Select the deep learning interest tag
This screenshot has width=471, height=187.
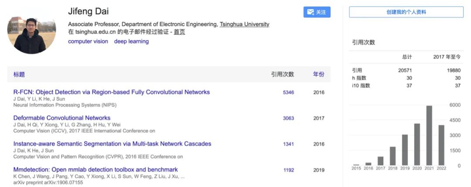[x=131, y=41]
